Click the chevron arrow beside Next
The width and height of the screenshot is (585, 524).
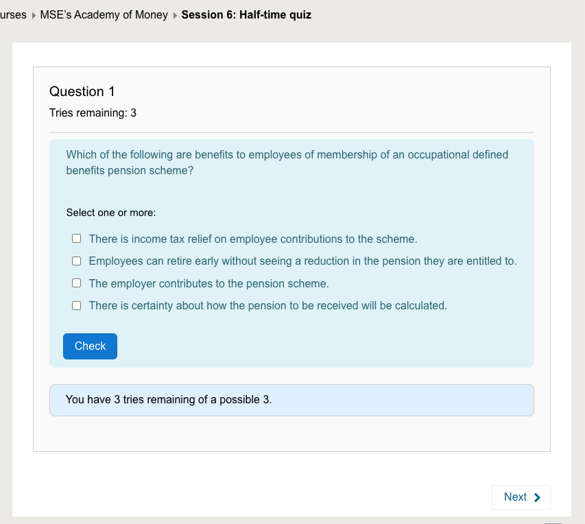pos(537,497)
